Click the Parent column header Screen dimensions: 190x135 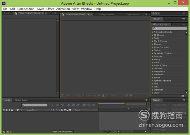(x=77, y=110)
